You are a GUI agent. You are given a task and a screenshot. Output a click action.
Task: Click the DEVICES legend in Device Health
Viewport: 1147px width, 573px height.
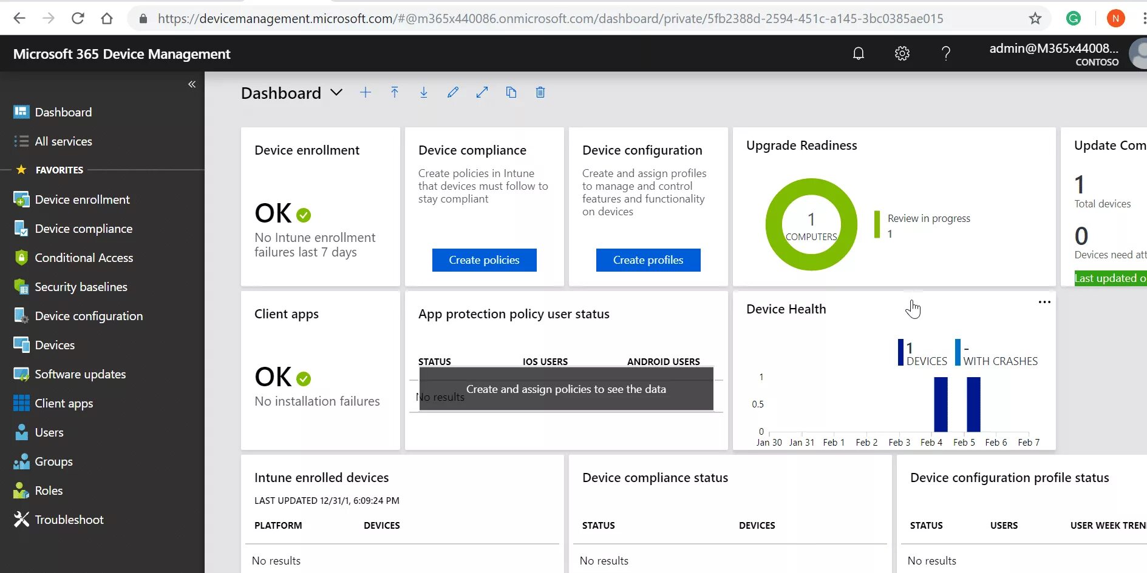point(922,353)
